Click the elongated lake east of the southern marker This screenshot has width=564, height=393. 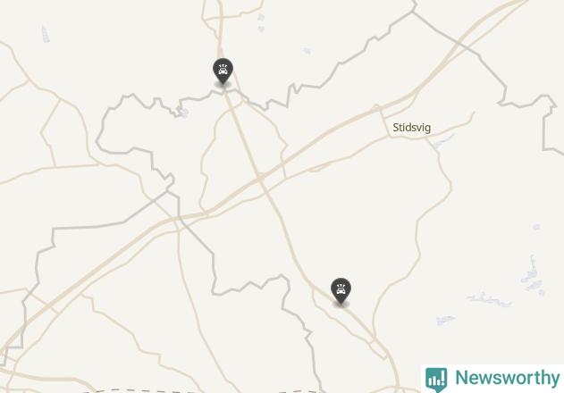point(488,299)
